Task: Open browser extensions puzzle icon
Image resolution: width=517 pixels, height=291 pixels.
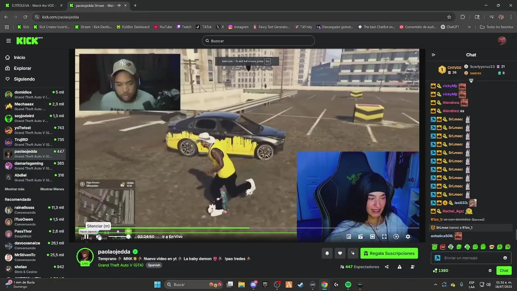Action: click(462, 17)
